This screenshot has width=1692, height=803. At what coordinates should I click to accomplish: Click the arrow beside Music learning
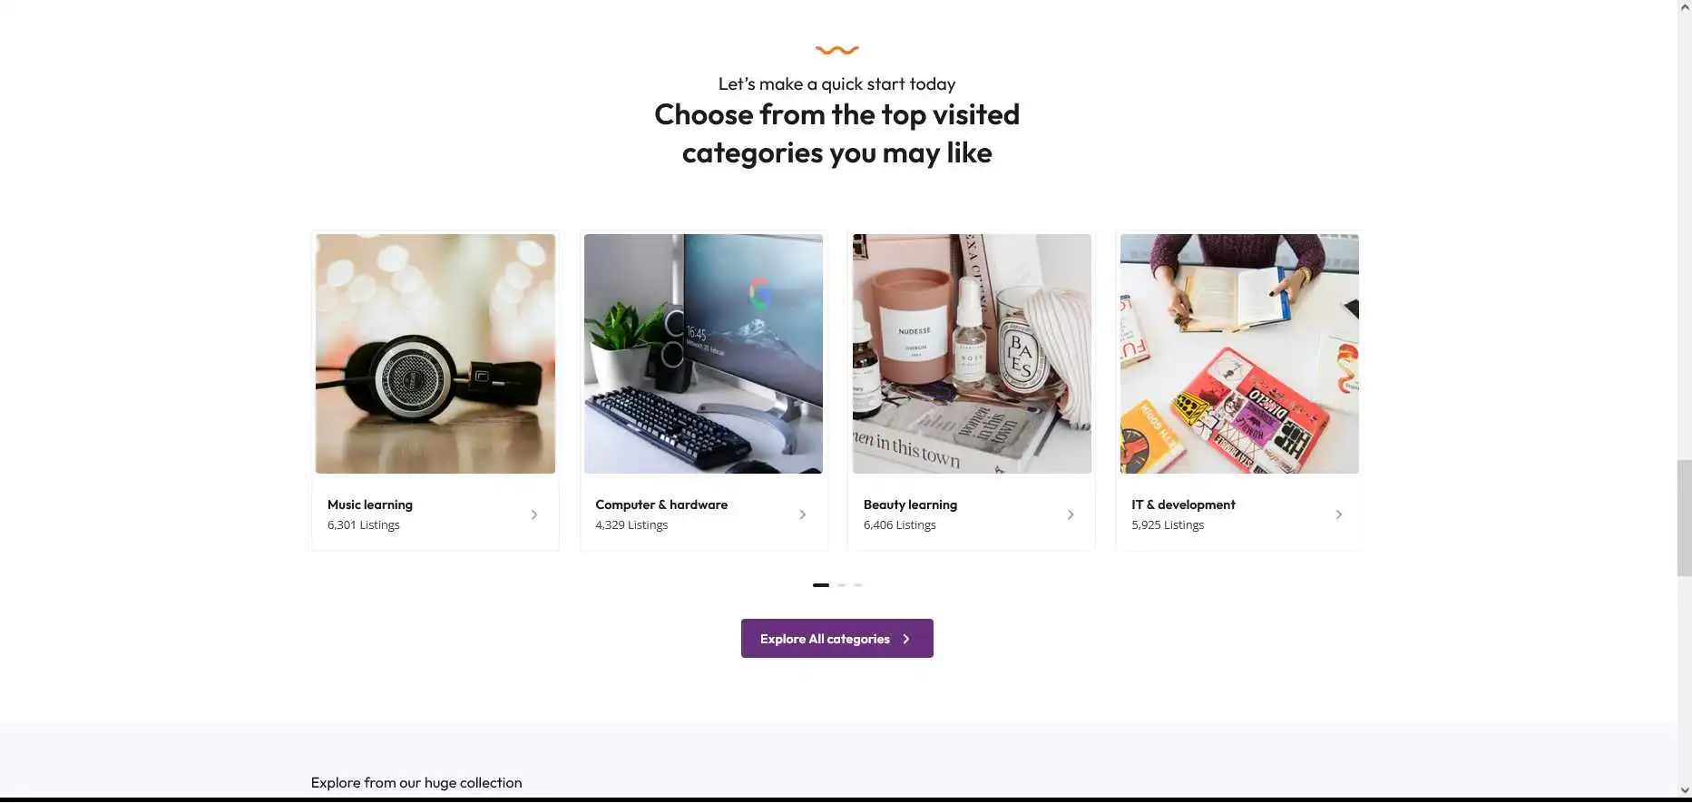tap(533, 514)
